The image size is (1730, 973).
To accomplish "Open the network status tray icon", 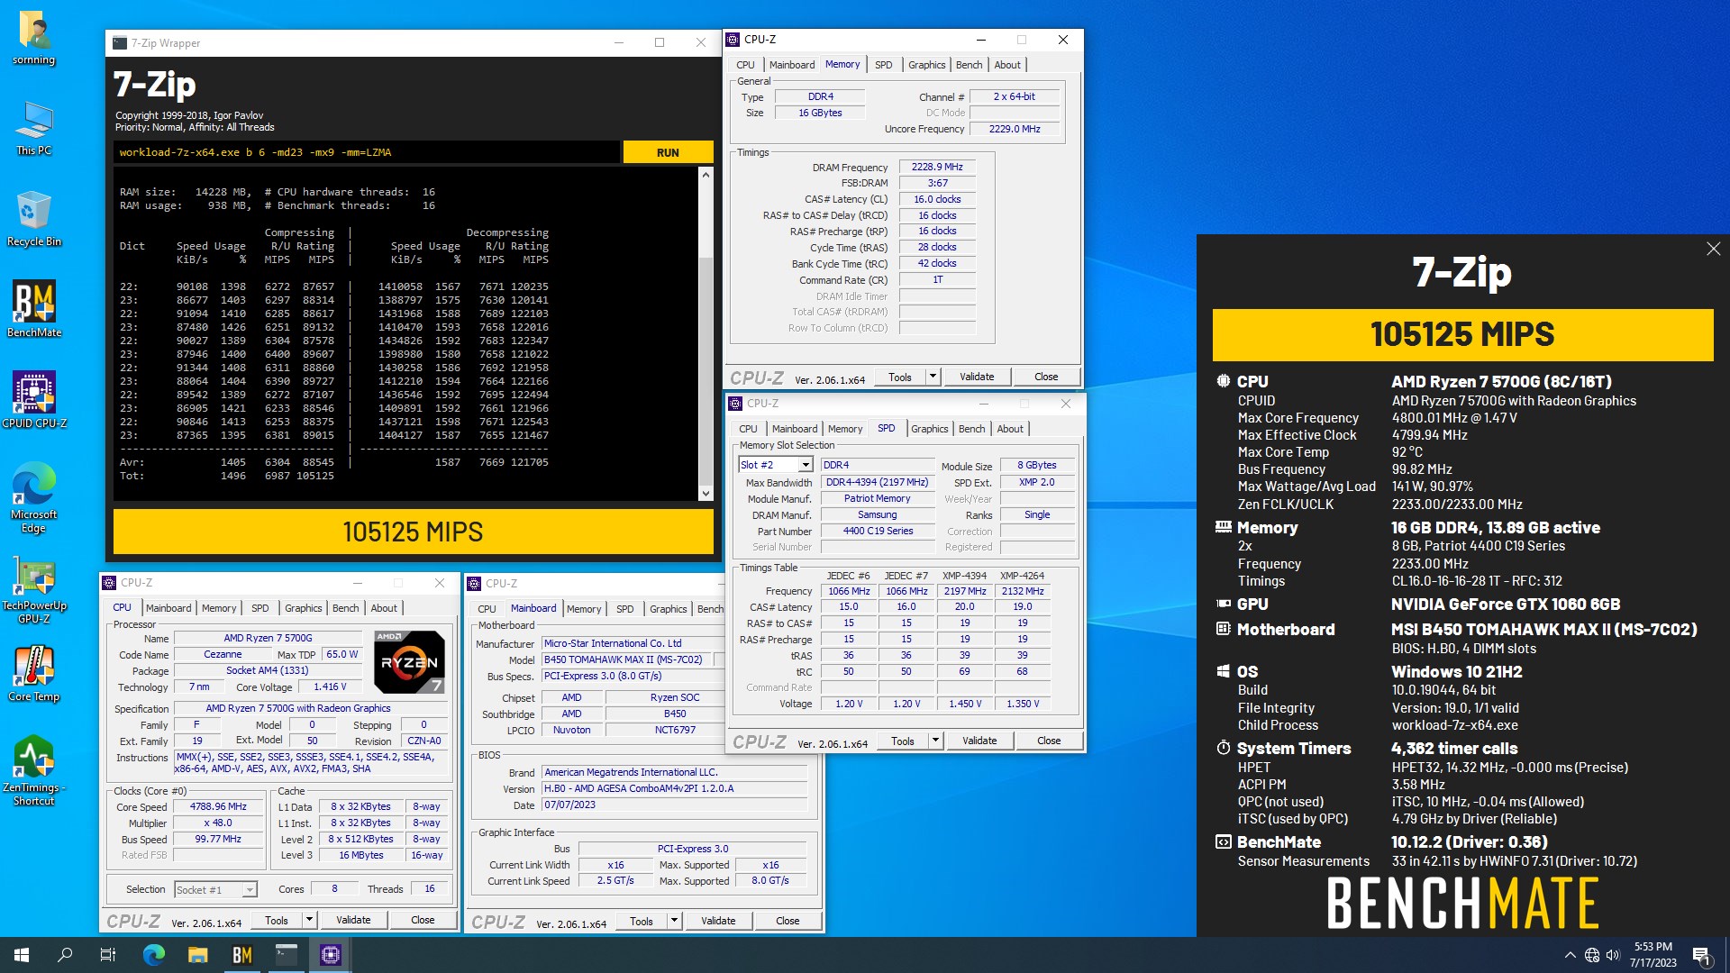I will click(1592, 955).
